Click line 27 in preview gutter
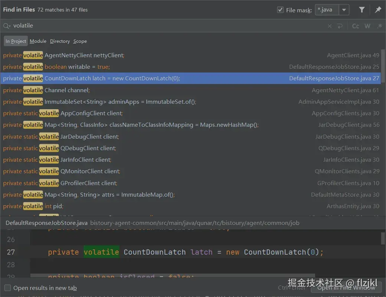Viewport: 386px width, 297px height. 11,252
